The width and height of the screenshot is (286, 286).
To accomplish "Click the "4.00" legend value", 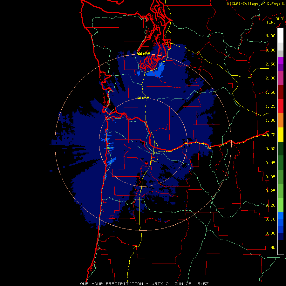I will click(270, 36).
